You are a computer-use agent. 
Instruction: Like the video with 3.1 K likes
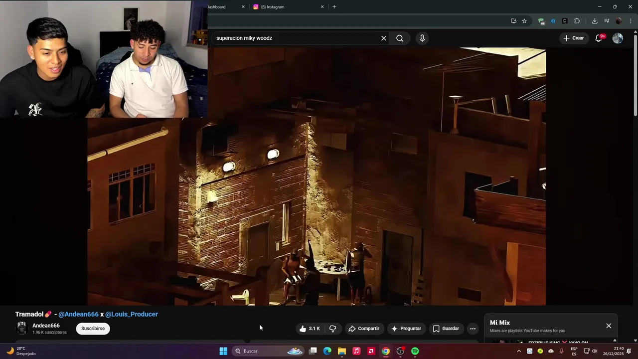(310, 329)
